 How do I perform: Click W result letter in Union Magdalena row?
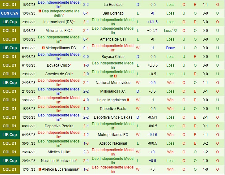point(138,100)
